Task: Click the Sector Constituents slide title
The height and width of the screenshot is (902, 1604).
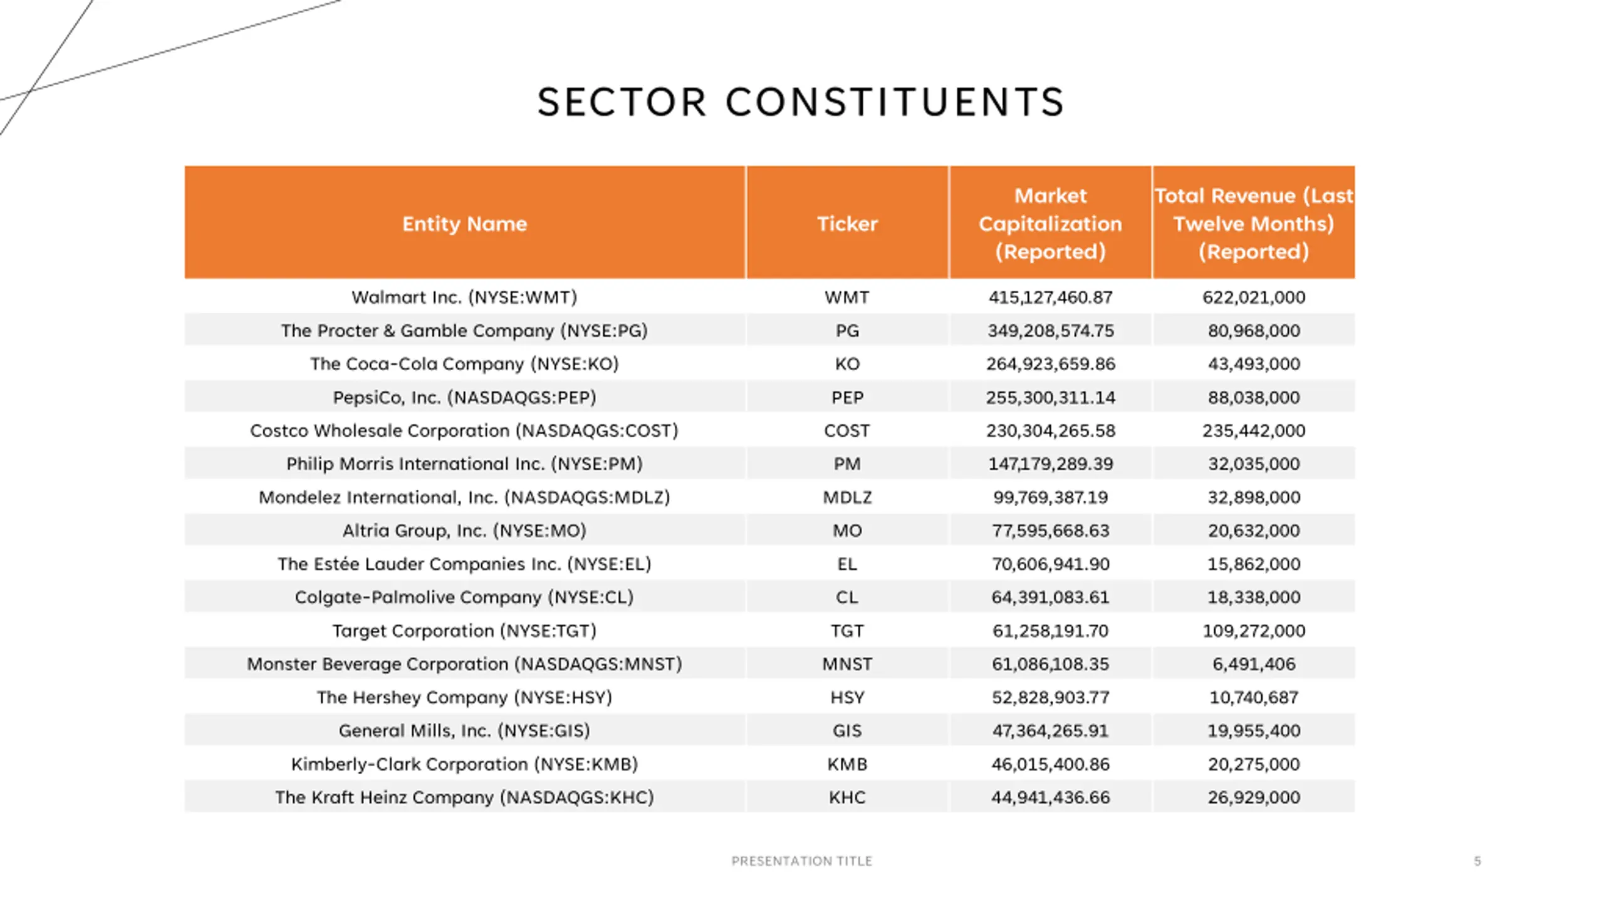Action: click(x=801, y=102)
